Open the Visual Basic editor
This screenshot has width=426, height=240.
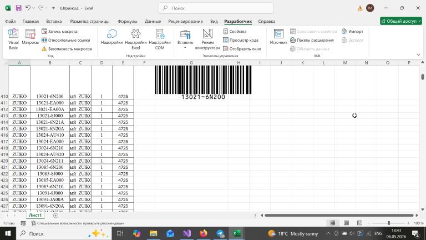[x=13, y=39]
